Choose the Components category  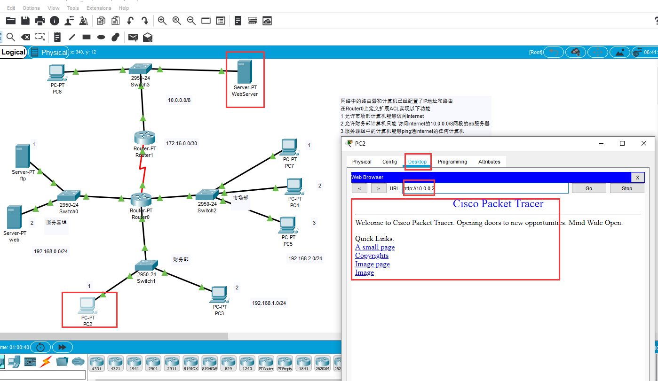30,361
